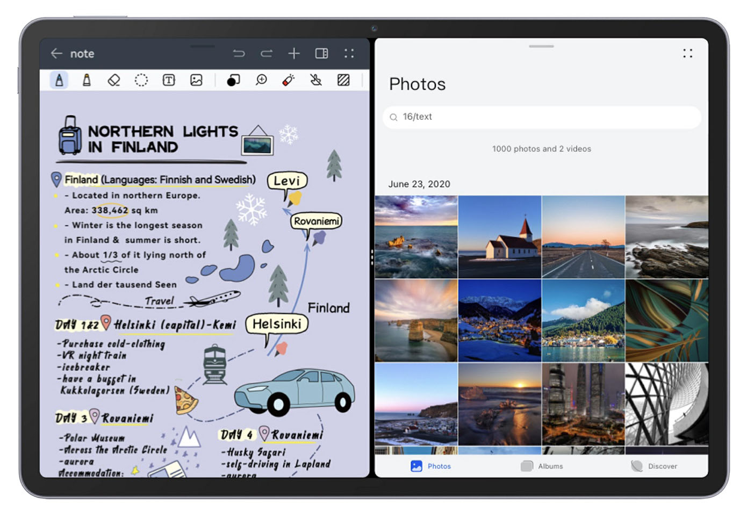
Task: Switch to the Albums tab
Action: point(542,466)
